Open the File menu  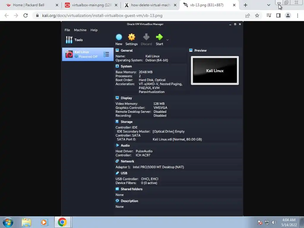point(67,30)
